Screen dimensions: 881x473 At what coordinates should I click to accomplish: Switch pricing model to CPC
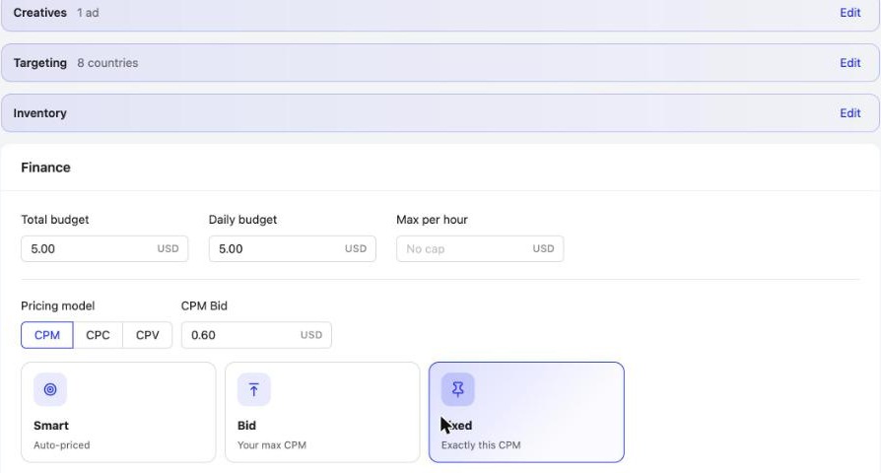tap(98, 335)
